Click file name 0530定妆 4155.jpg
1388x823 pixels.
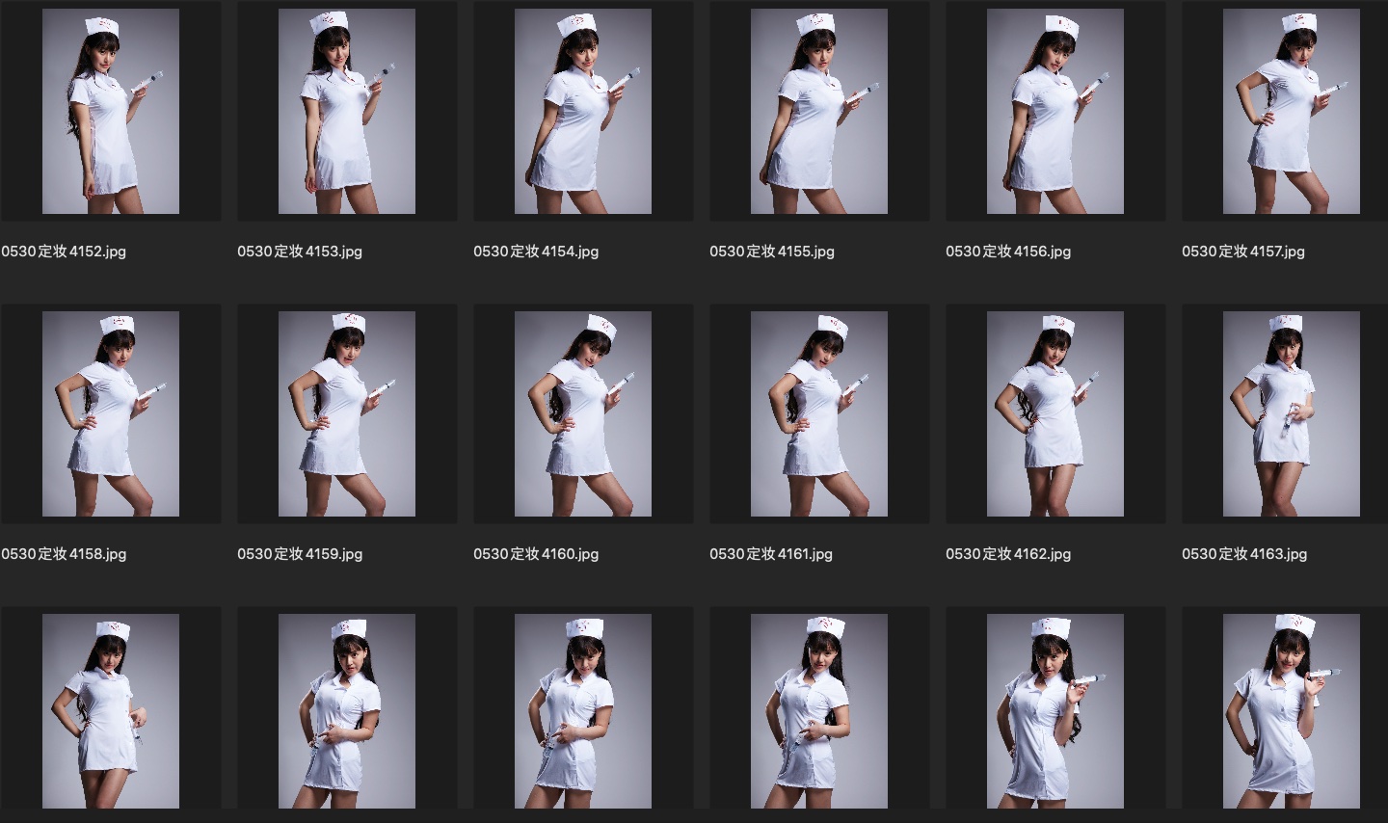click(x=772, y=252)
